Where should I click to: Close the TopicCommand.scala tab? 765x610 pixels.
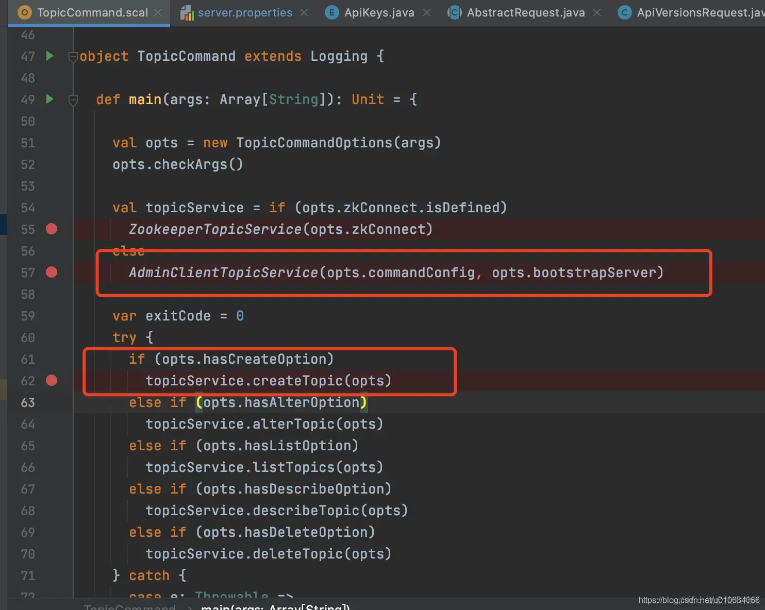point(158,12)
